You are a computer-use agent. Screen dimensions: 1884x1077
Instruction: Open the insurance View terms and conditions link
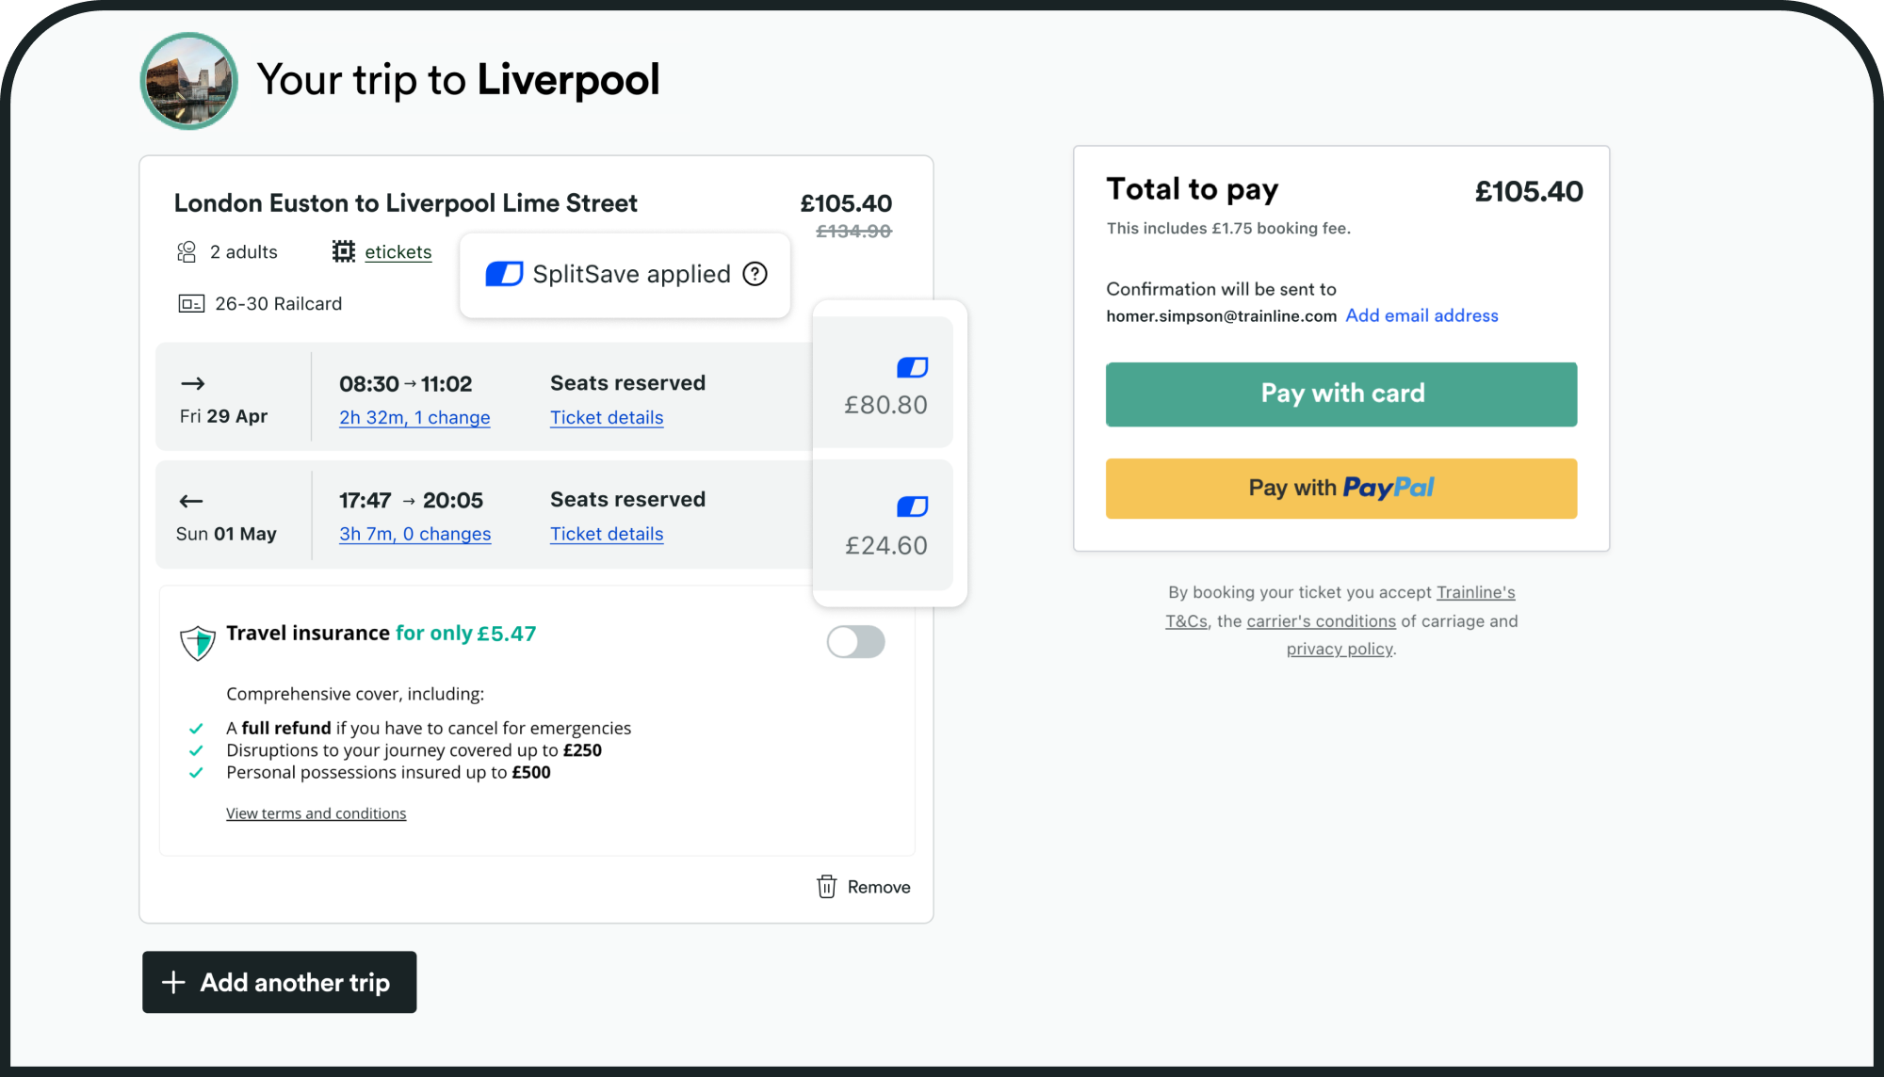pyautogui.click(x=316, y=813)
